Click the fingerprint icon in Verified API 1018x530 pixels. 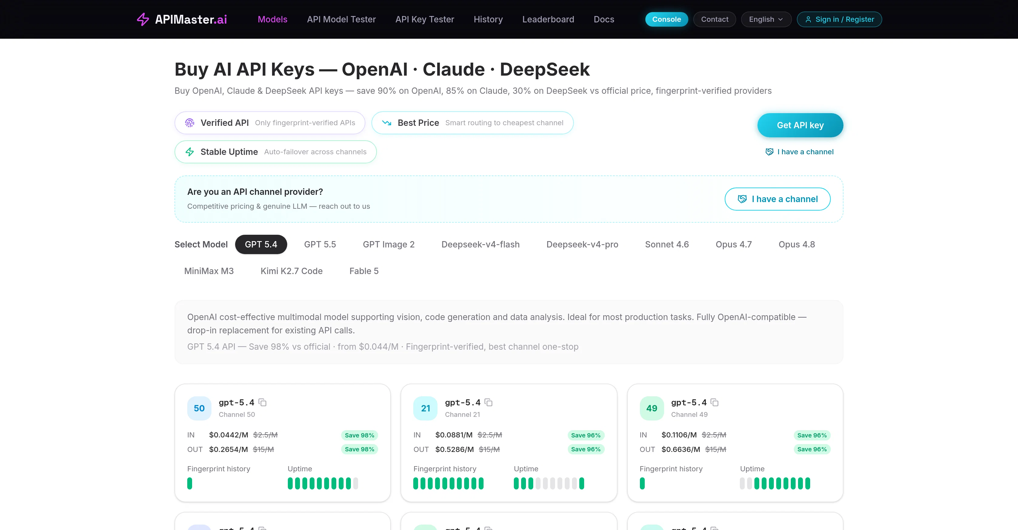(190, 123)
